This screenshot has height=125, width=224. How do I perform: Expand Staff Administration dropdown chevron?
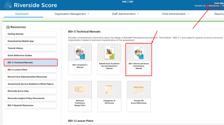(x=138, y=14)
